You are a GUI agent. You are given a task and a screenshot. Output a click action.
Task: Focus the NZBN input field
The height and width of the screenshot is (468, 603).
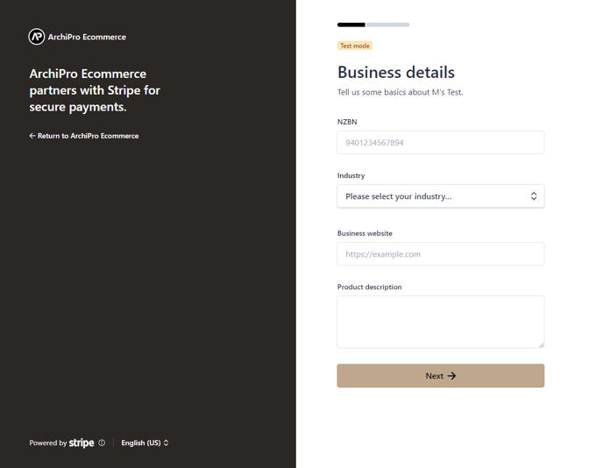(x=441, y=143)
